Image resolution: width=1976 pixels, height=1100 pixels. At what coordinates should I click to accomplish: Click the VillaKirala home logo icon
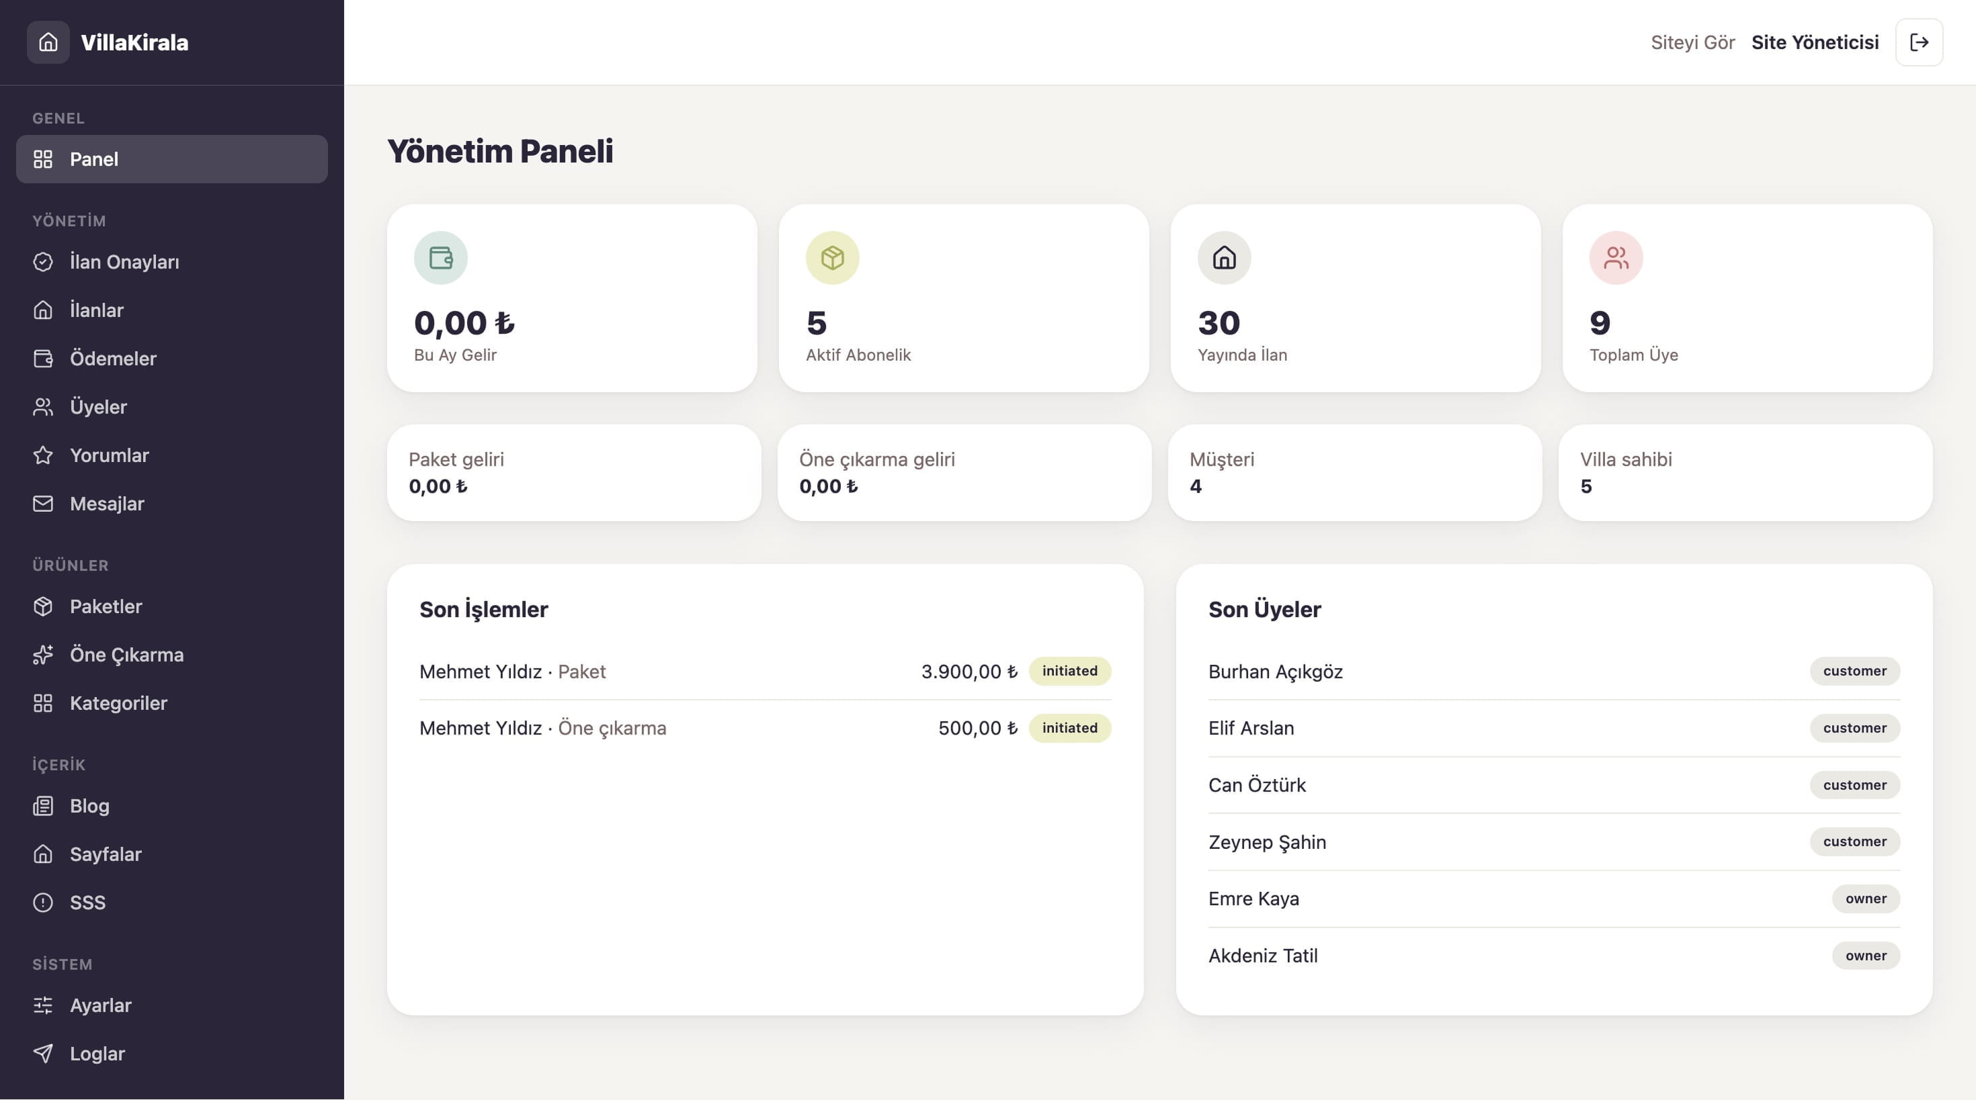(48, 42)
